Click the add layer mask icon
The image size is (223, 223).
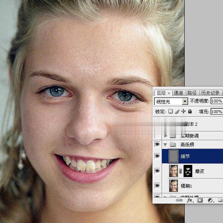(x=199, y=200)
